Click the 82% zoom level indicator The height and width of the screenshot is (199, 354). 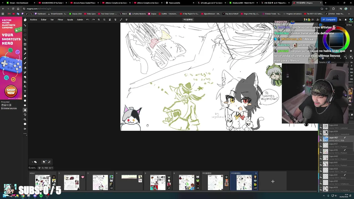click(x=32, y=168)
